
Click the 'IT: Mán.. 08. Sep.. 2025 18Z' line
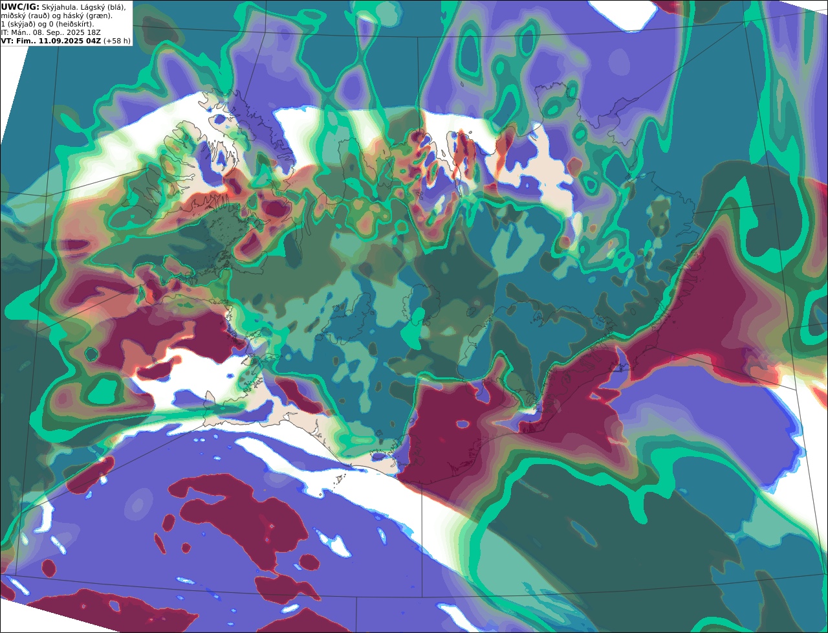(50, 32)
